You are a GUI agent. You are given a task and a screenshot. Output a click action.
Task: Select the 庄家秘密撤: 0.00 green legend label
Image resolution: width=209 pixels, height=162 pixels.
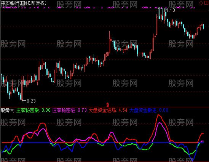[34, 110]
